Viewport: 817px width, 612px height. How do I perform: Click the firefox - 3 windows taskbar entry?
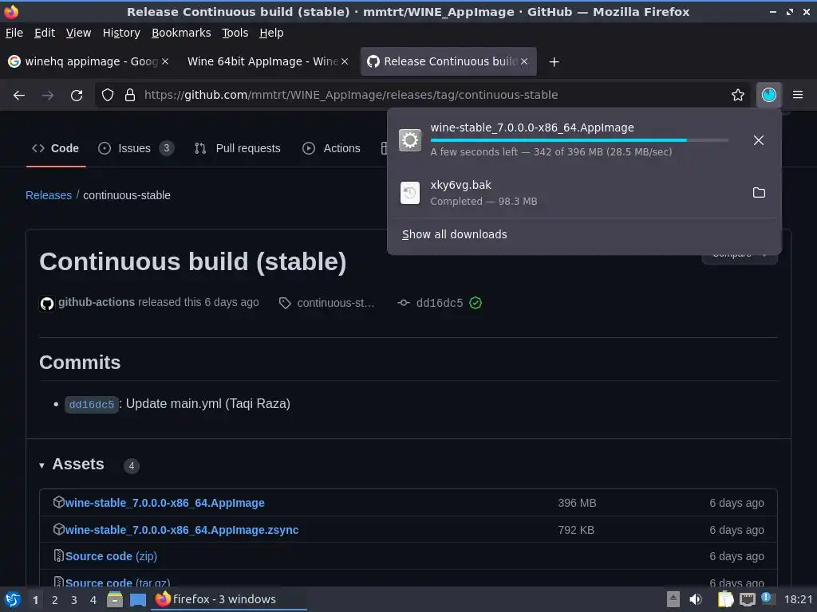[229, 599]
